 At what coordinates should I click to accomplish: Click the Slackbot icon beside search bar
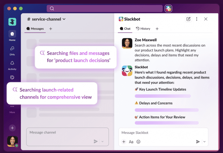click(168, 8)
